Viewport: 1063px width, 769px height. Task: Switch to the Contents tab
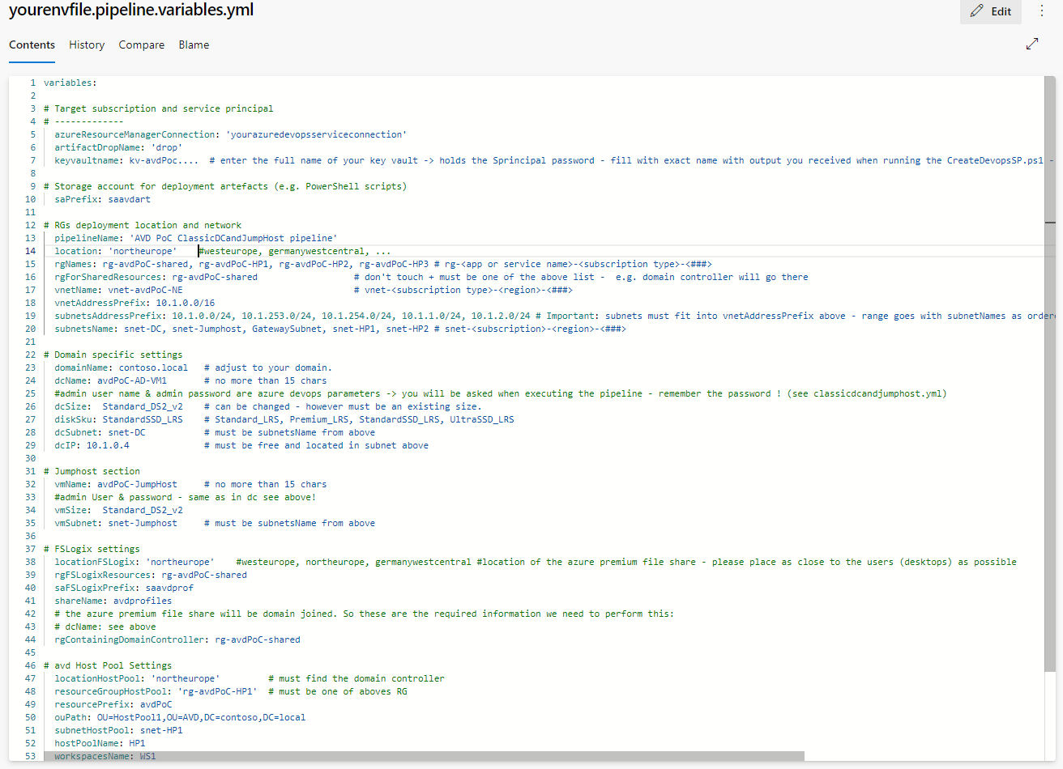tap(32, 45)
